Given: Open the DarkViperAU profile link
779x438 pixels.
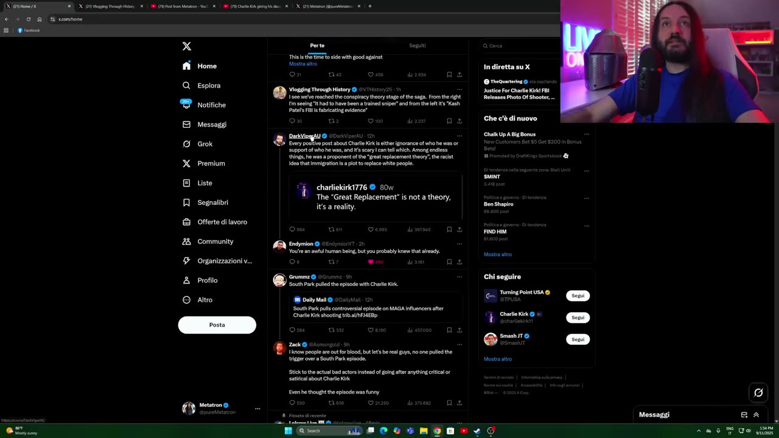Looking at the screenshot, I should tap(304, 136).
